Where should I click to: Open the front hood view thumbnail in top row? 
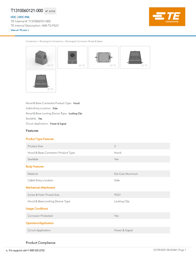[x=135, y=57]
